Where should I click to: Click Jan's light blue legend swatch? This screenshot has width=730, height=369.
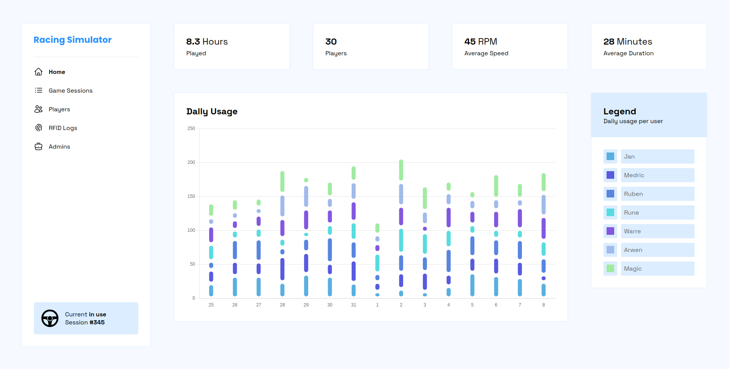tap(610, 156)
